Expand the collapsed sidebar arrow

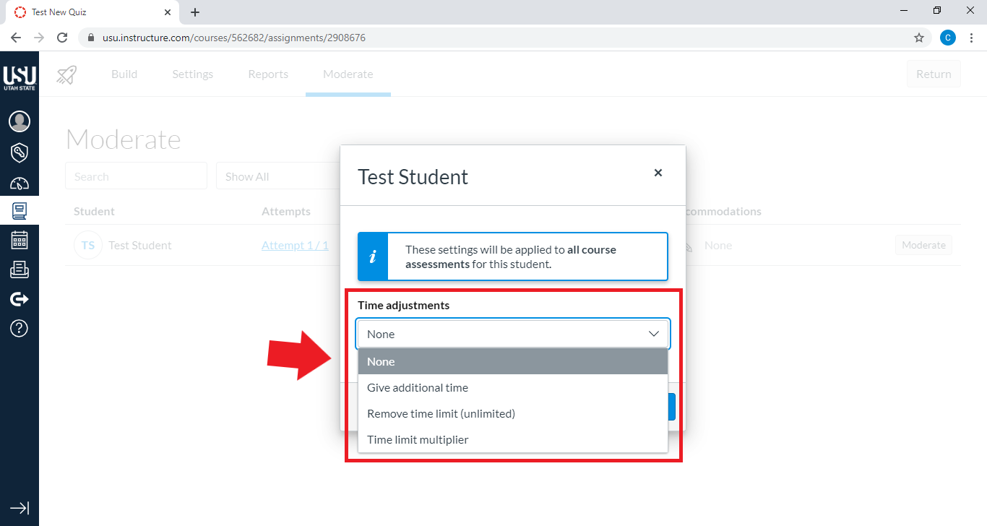[20, 508]
